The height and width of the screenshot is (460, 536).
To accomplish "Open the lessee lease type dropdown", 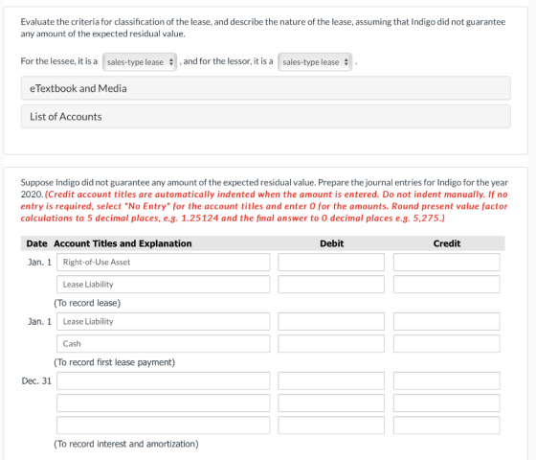I will tap(140, 62).
